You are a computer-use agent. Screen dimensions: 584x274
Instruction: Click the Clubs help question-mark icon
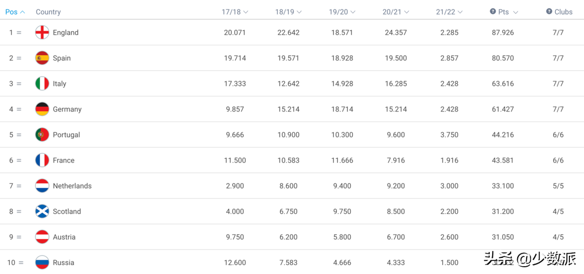[x=549, y=11]
